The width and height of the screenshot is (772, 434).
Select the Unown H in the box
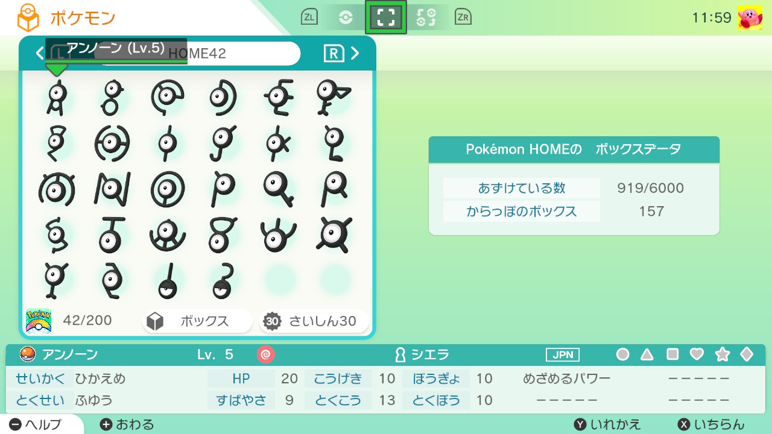pos(112,144)
